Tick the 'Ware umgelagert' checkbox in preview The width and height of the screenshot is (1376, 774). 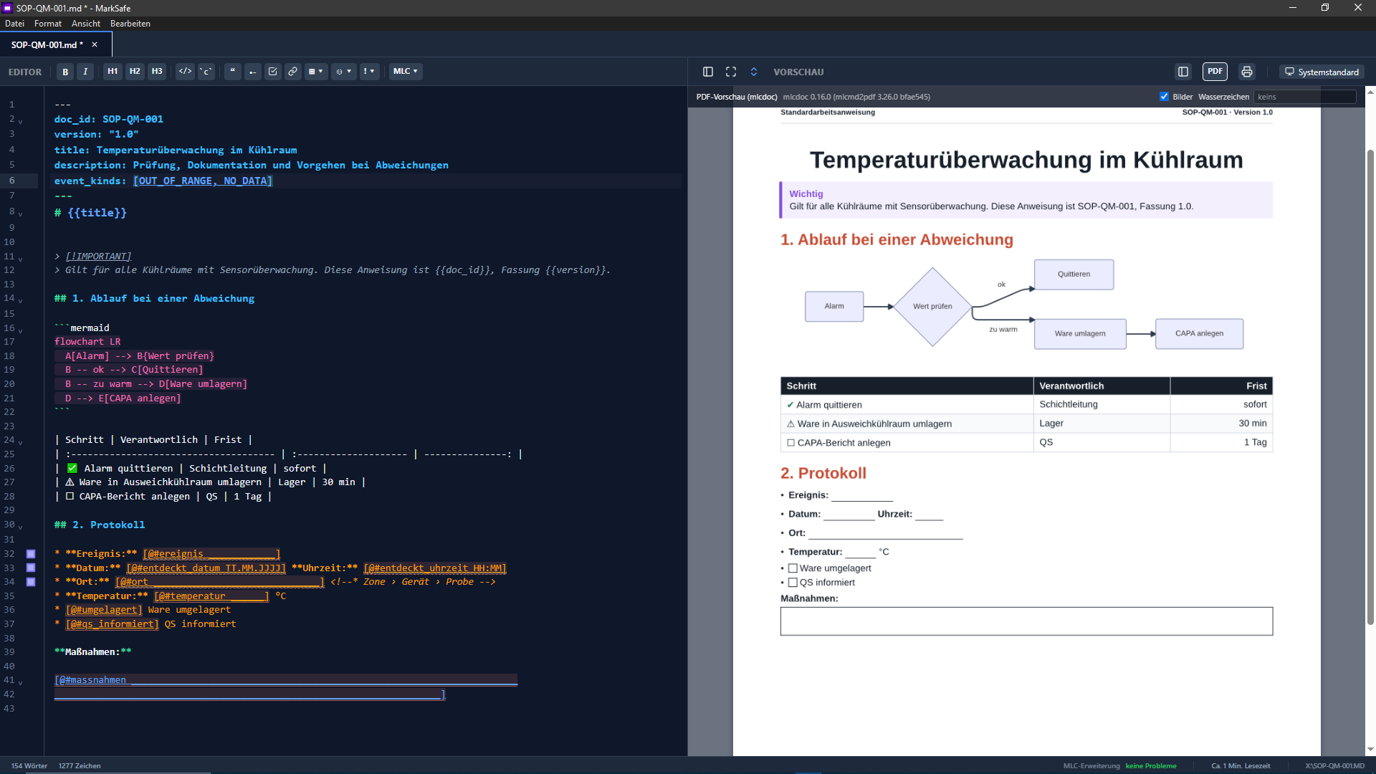(x=793, y=568)
